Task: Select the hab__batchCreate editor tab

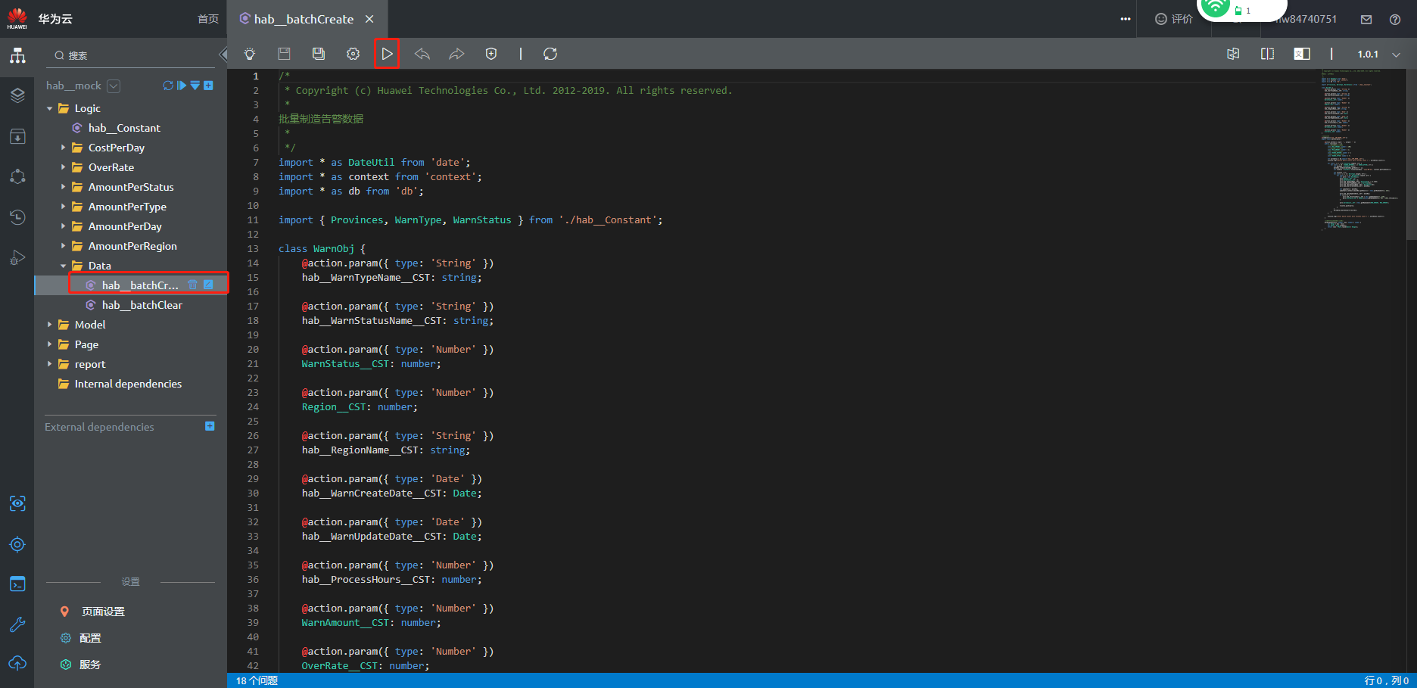Action: [304, 19]
